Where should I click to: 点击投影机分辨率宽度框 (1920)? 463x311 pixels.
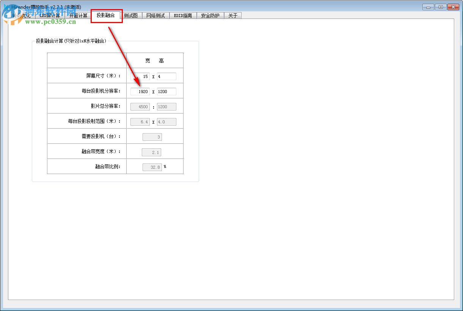[x=140, y=91]
